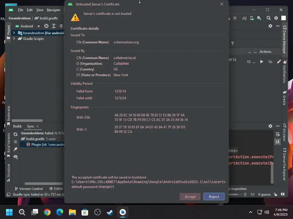Select the Sync tab in Build panel
Image resolution: width=293 pixels, height=219 pixels.
pos(30,126)
